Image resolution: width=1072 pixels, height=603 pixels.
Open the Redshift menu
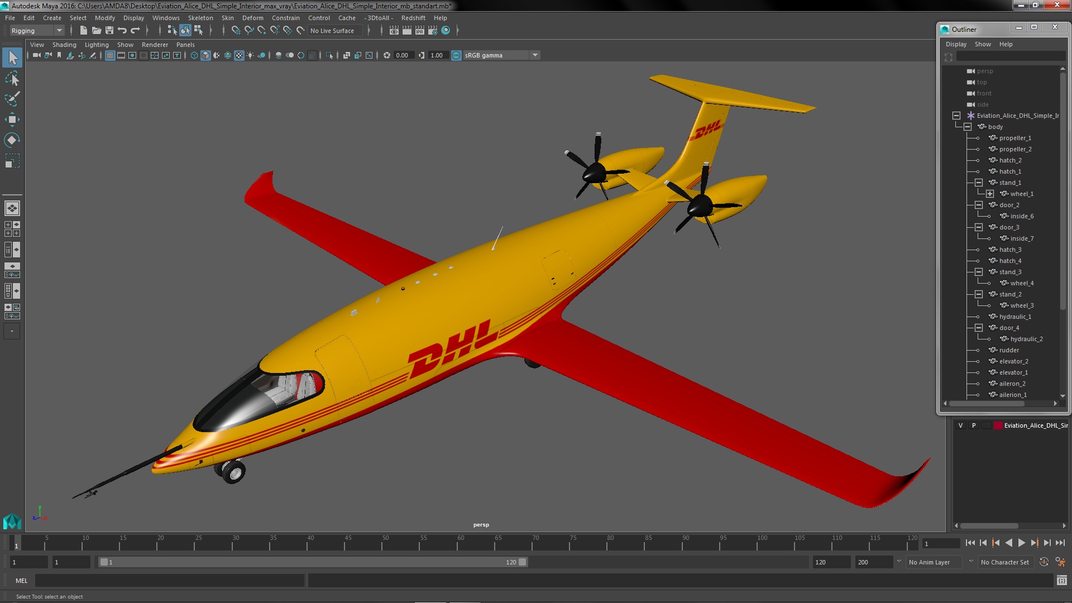[x=413, y=18]
